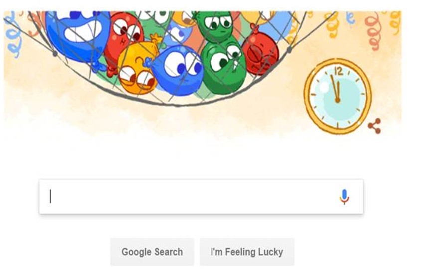Click the yellow streamer above the clock
The width and height of the screenshot is (424, 274).
333,25
